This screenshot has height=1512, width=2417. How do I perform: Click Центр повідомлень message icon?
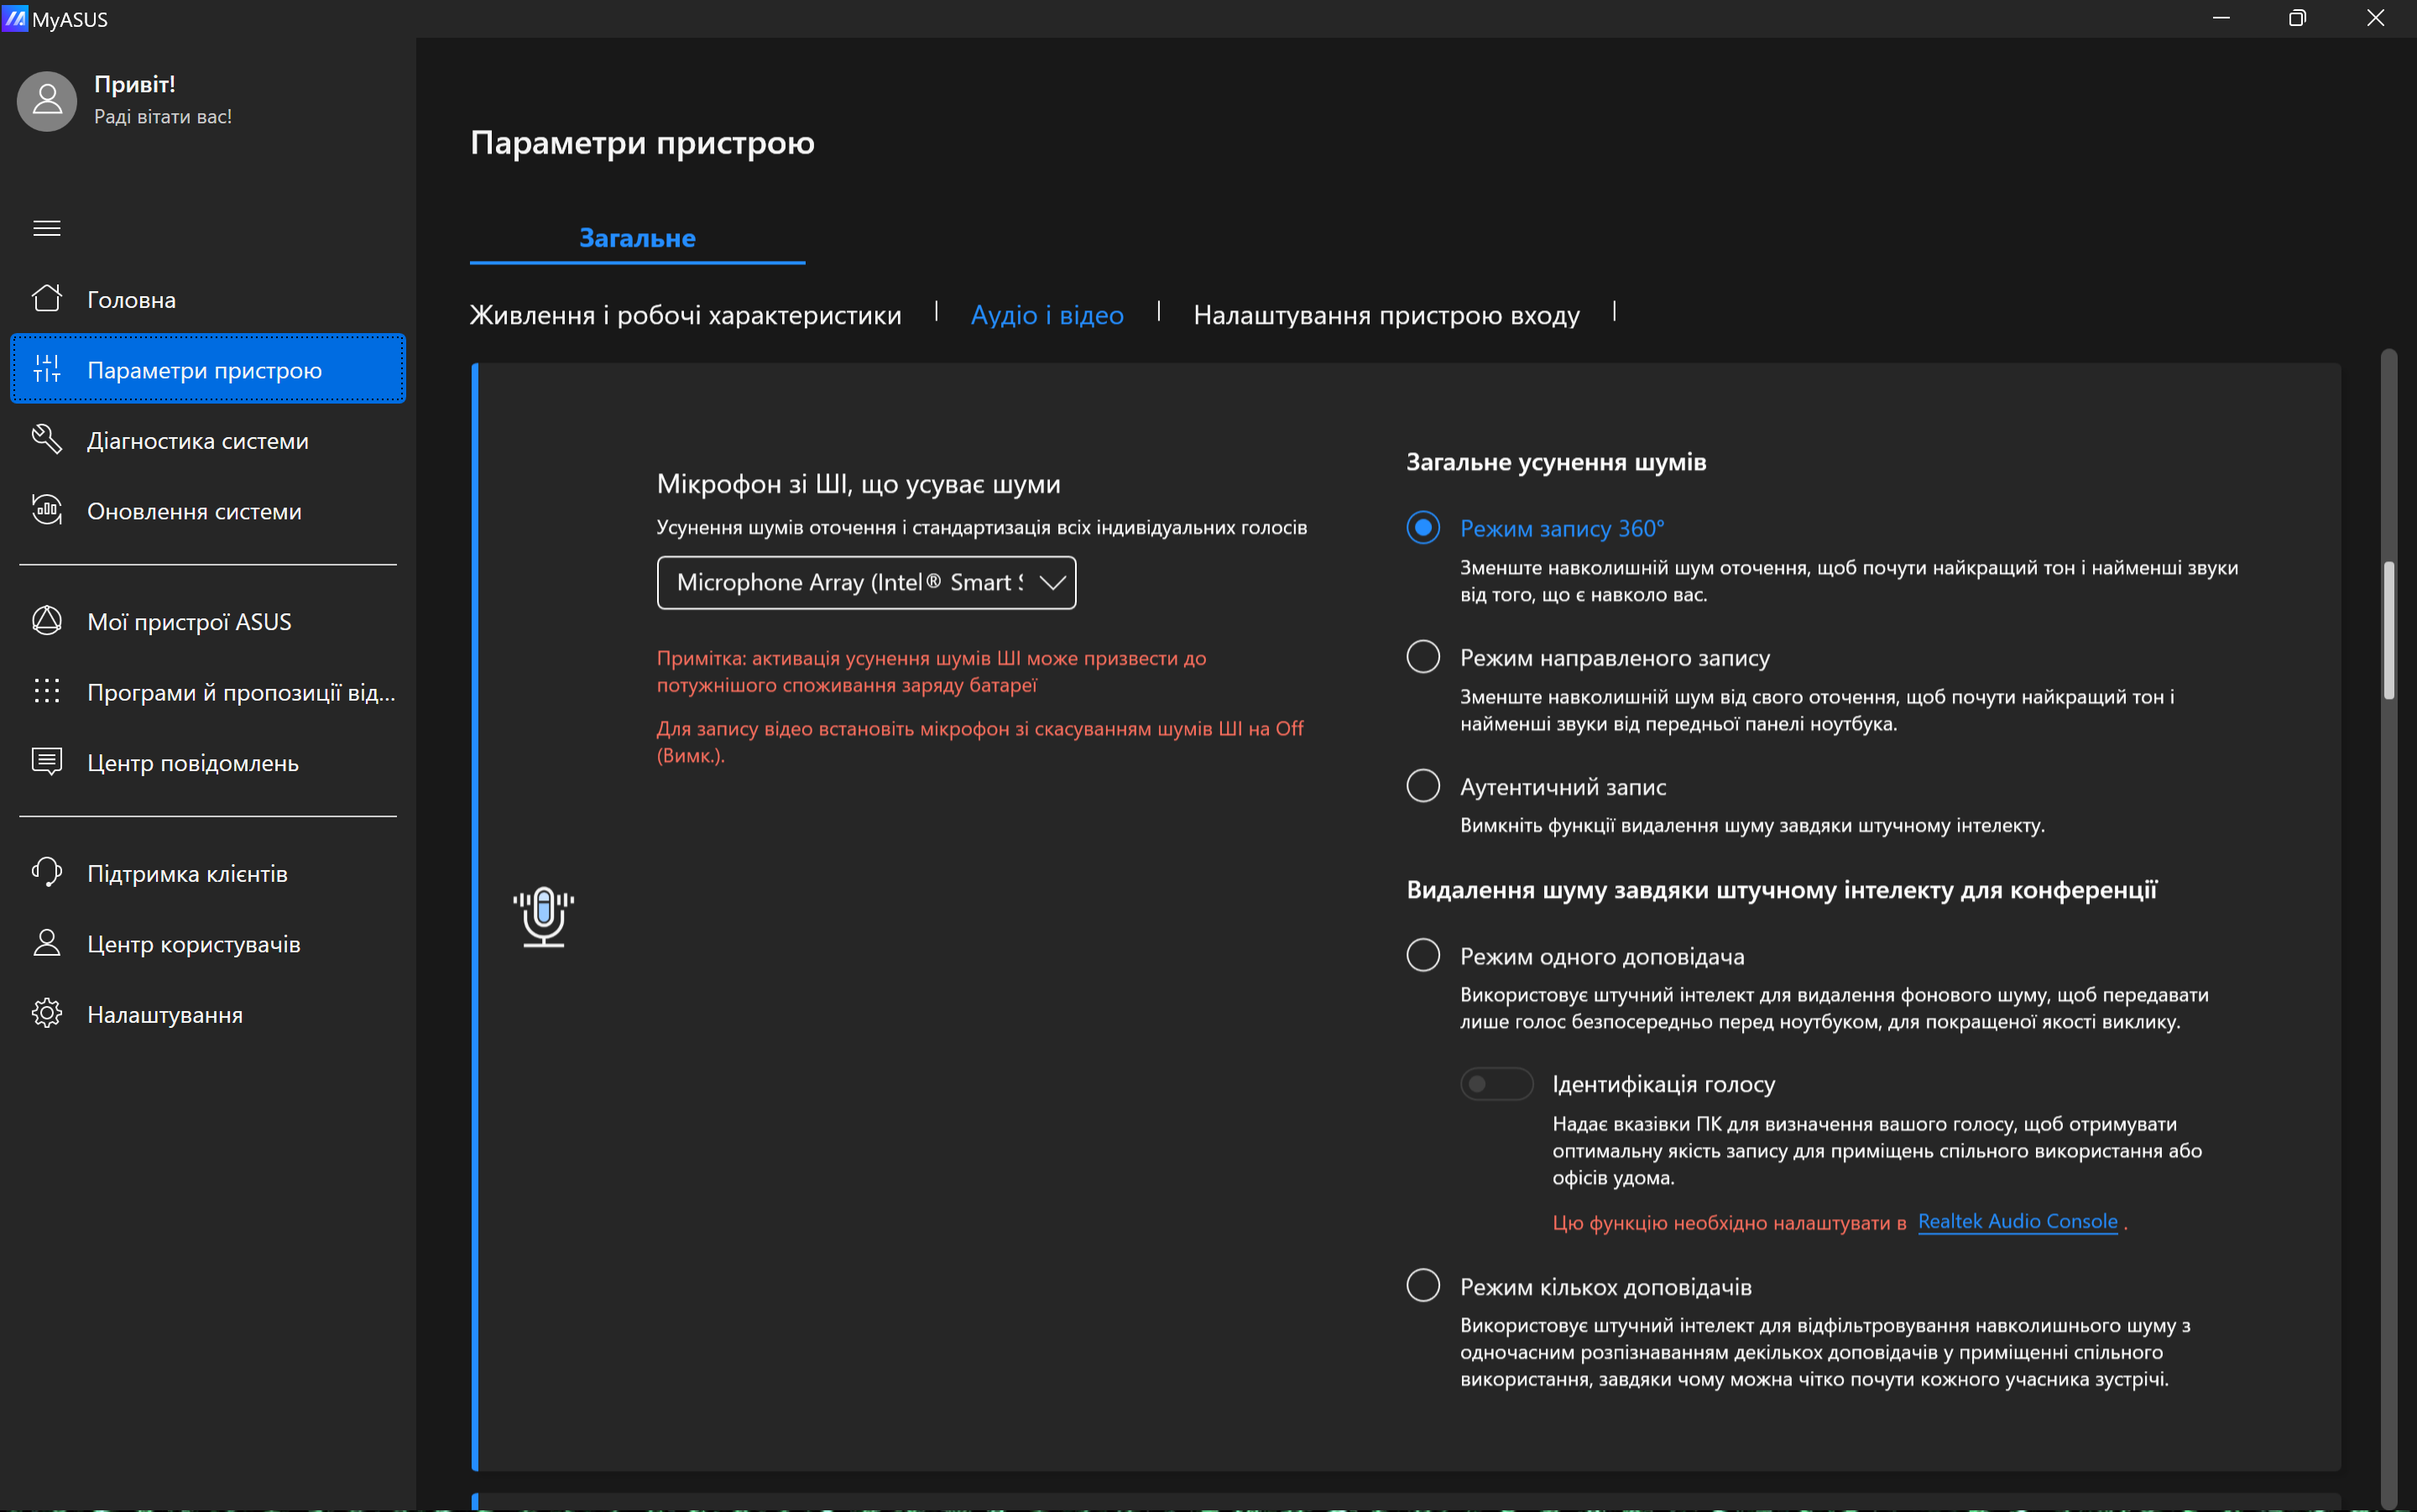[47, 762]
